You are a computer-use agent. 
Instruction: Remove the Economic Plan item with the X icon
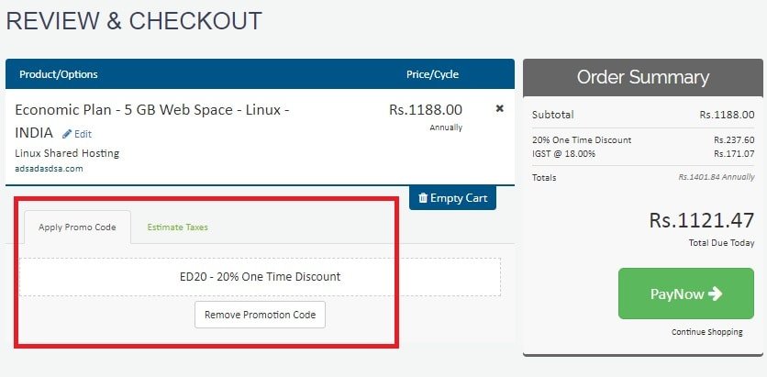tap(499, 108)
